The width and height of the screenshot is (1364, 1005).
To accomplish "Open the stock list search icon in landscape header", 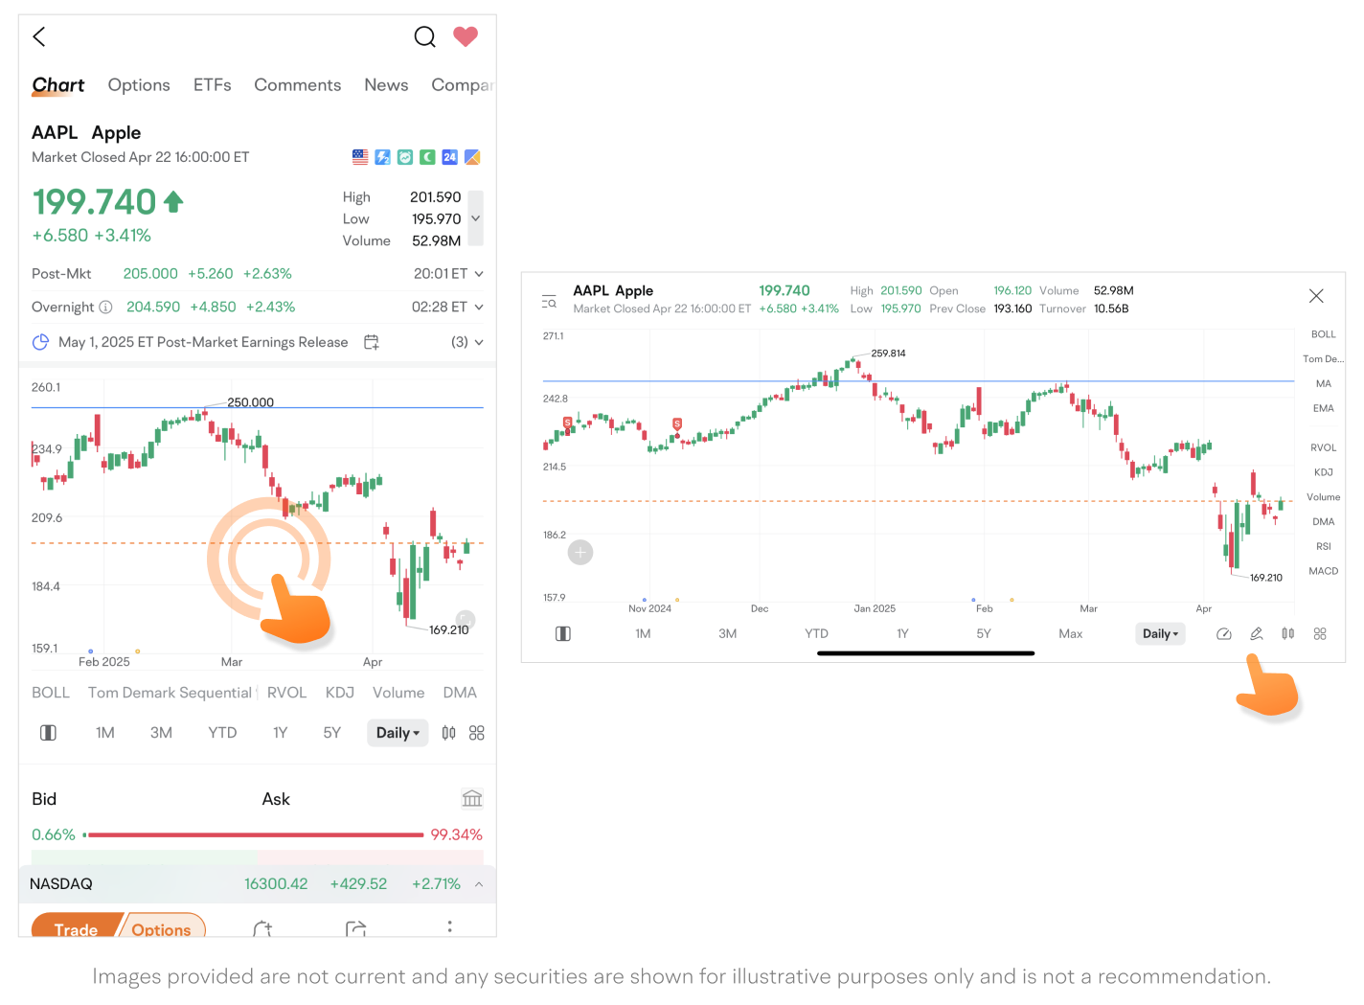I will tap(549, 300).
